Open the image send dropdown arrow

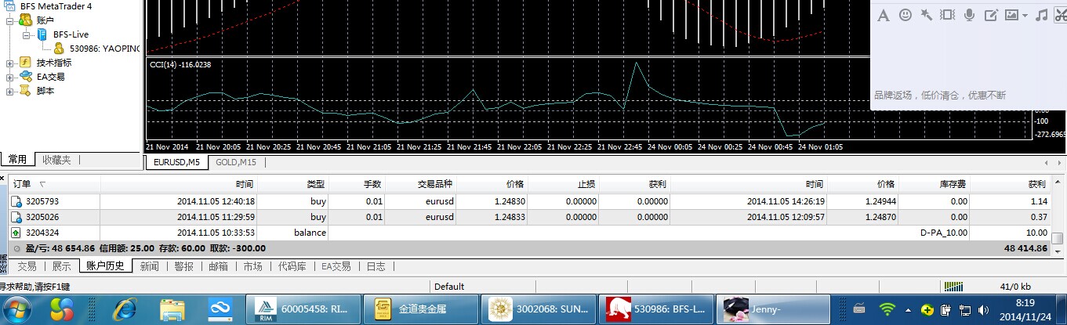pos(1025,16)
